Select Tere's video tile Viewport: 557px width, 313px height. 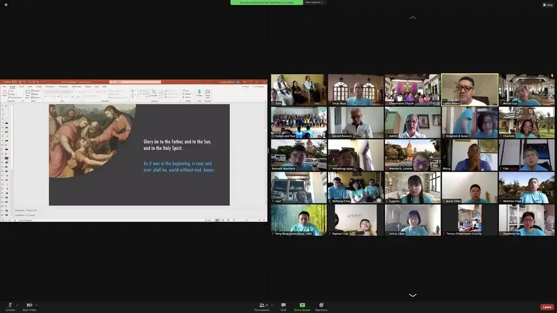pos(299,90)
